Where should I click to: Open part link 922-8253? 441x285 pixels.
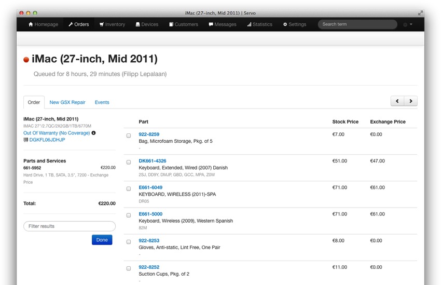click(x=149, y=240)
